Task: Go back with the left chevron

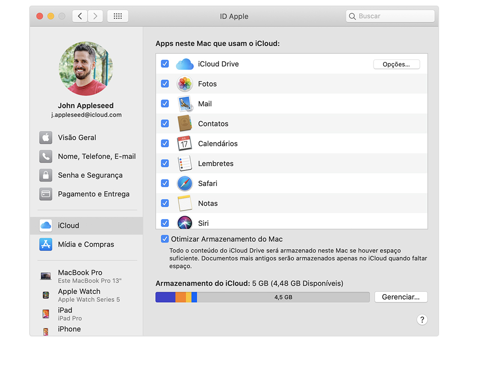Action: (x=80, y=16)
